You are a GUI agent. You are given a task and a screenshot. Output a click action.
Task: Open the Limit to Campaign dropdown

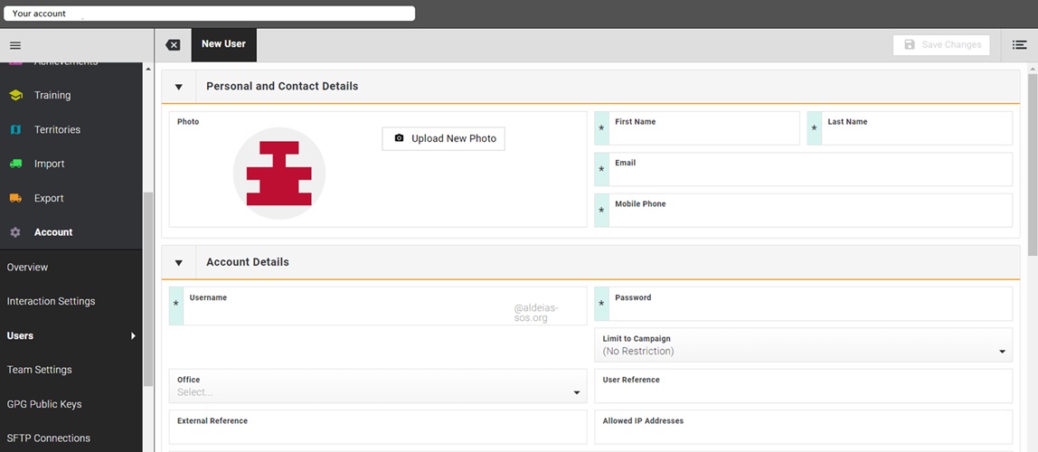pos(803,344)
